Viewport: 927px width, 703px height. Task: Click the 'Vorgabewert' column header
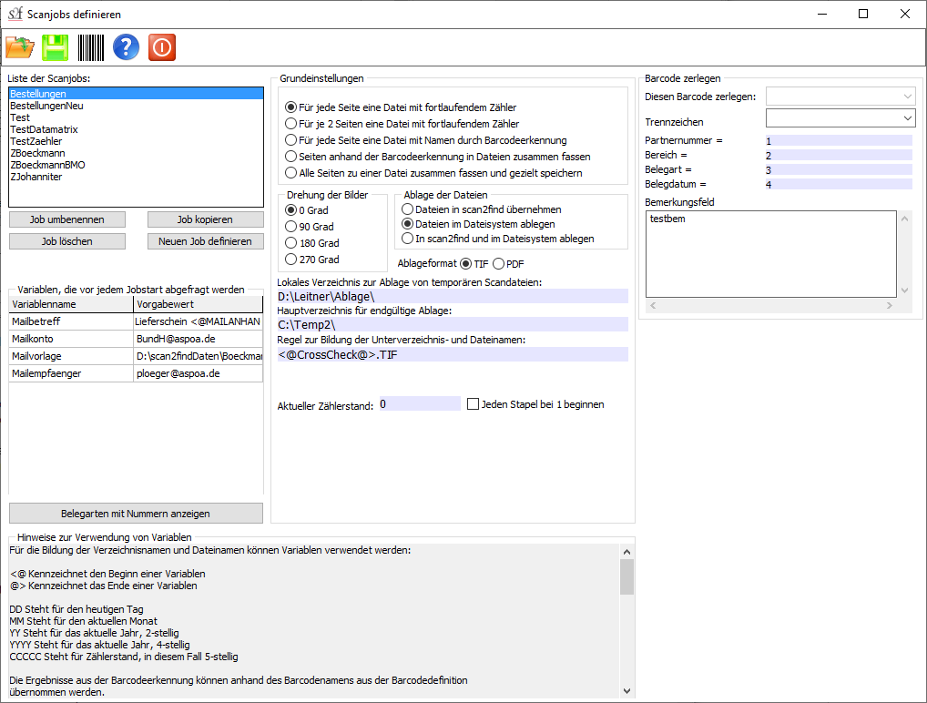click(199, 304)
